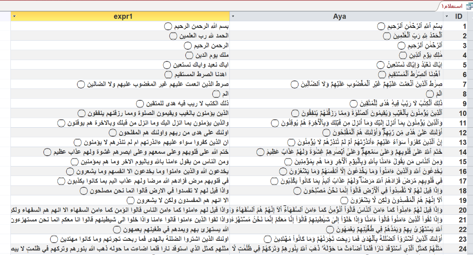Select expr1 cell starting "صرط الذين انعمت عليهم"

(120, 84)
